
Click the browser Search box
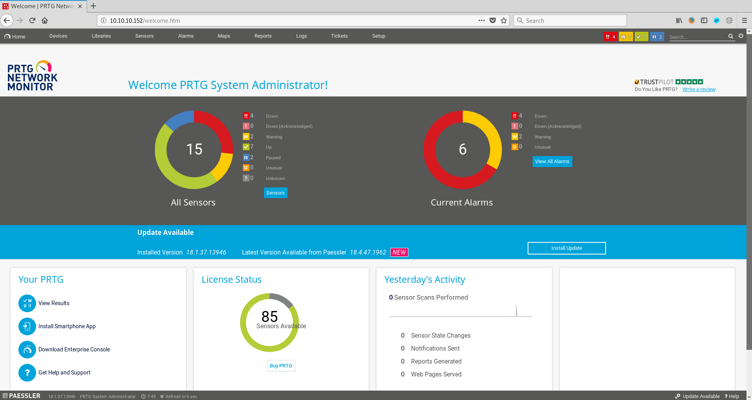click(x=570, y=20)
